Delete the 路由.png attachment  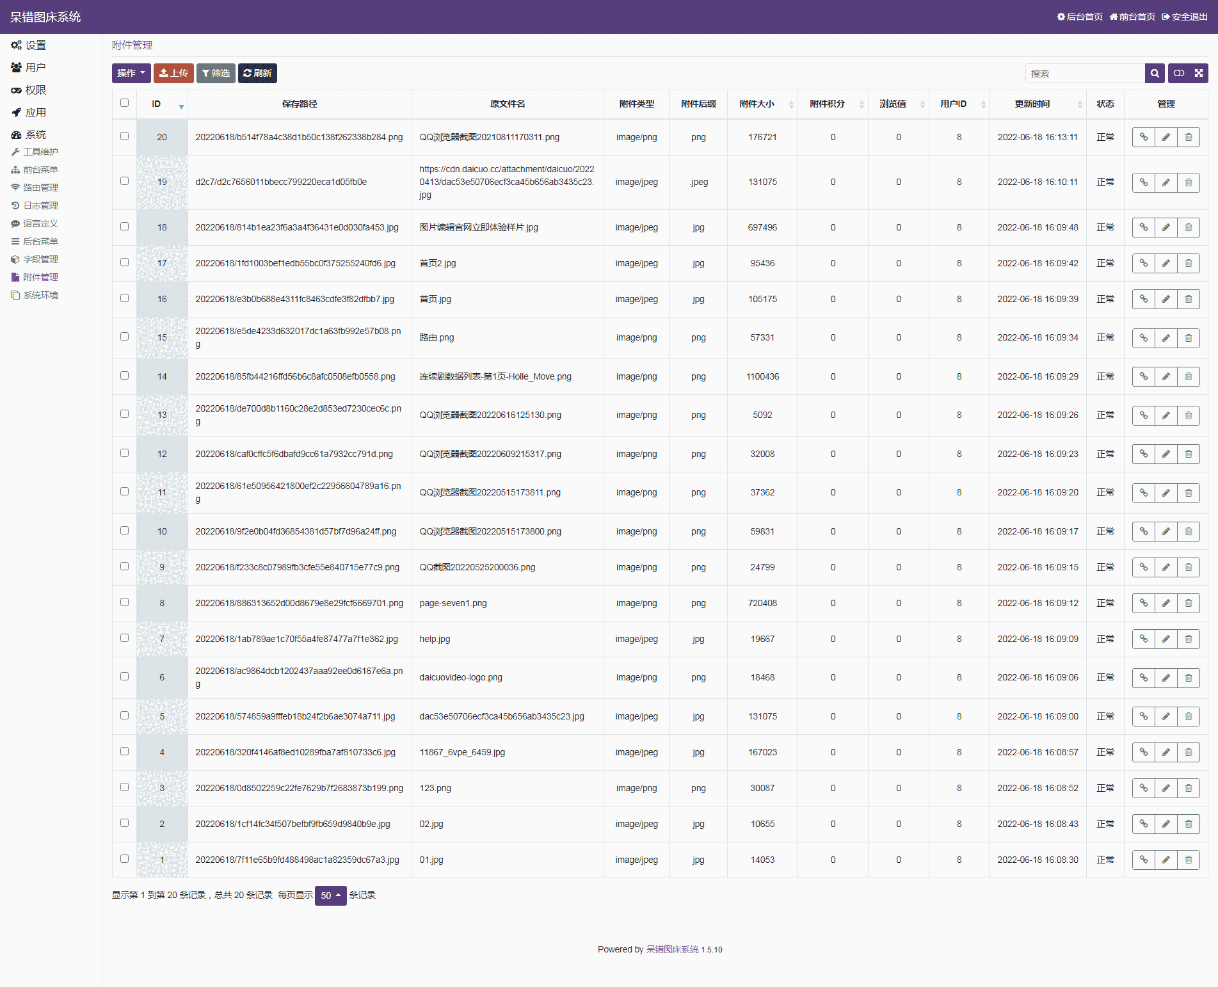pyautogui.click(x=1189, y=338)
